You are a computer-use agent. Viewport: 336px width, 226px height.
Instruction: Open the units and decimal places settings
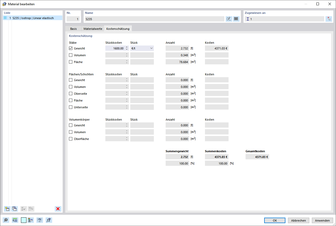15,220
